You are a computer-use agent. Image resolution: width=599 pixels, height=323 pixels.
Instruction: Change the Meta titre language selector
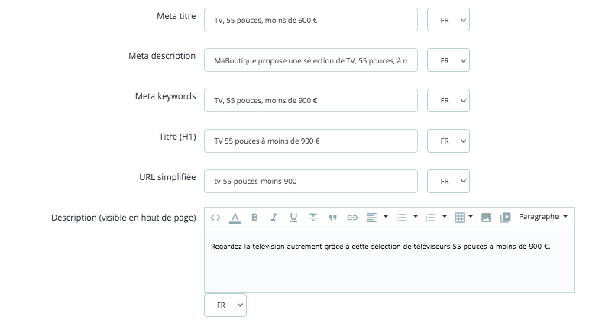pos(448,20)
